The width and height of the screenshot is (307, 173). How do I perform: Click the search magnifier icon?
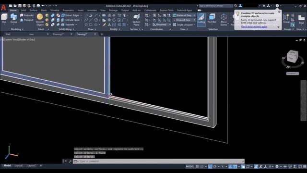tap(236, 6)
